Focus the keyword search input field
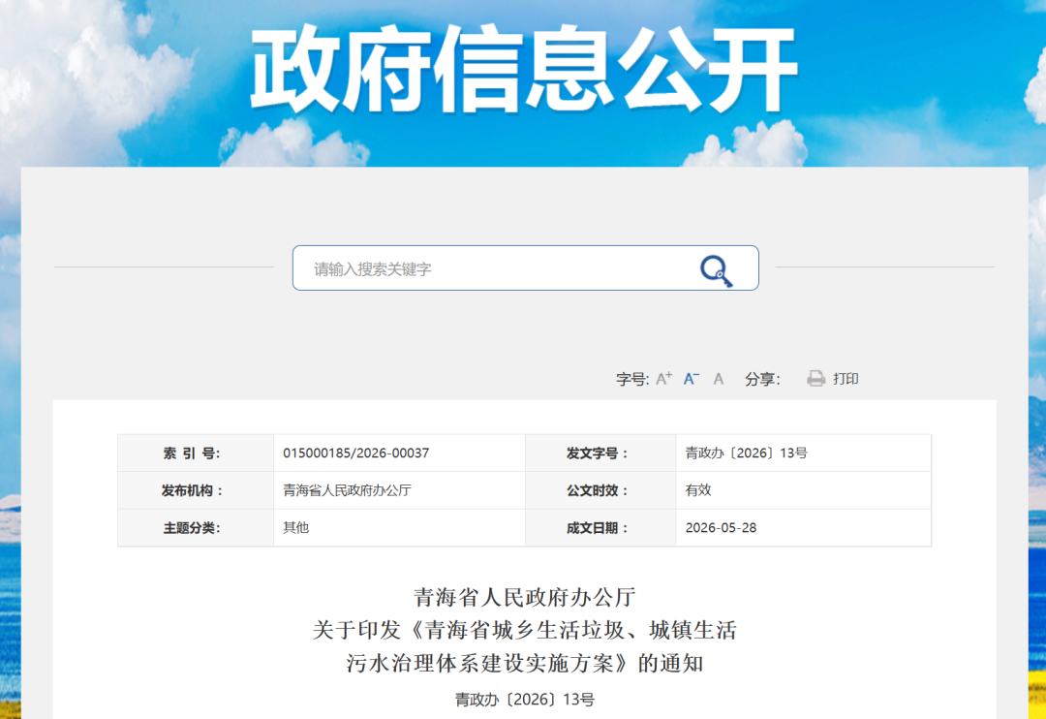Viewport: 1046px width, 719px height. click(526, 267)
